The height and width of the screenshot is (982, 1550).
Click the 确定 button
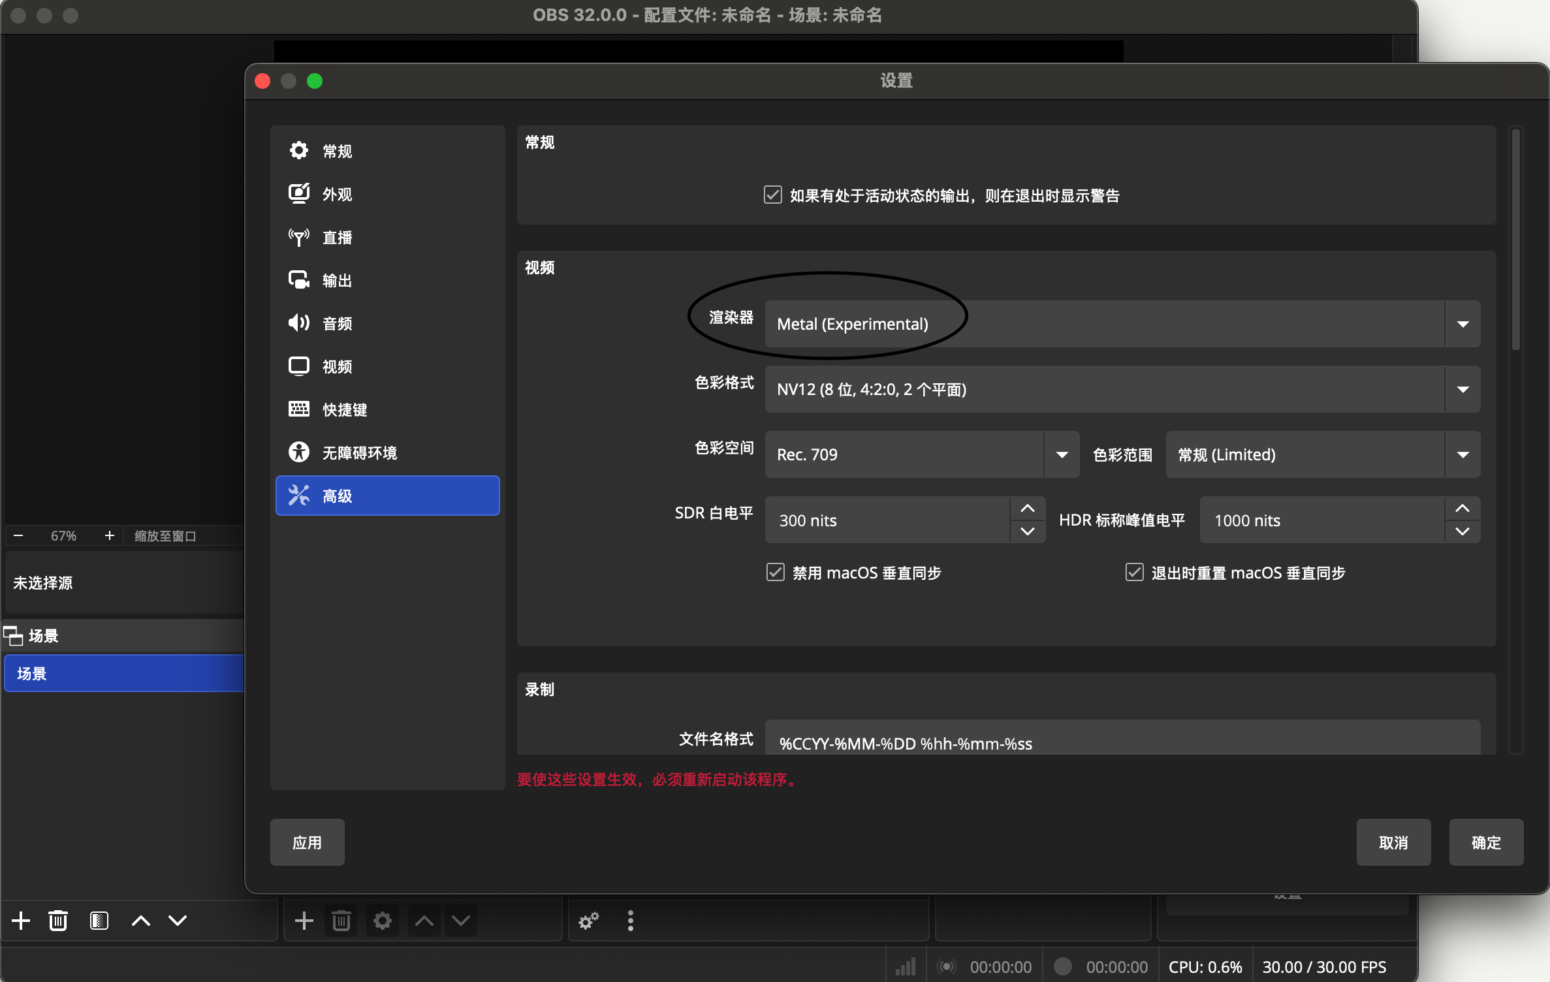tap(1485, 842)
